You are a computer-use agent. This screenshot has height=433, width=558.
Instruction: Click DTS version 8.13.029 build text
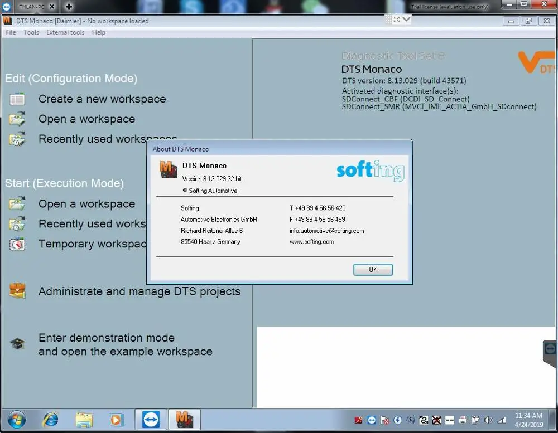(404, 81)
